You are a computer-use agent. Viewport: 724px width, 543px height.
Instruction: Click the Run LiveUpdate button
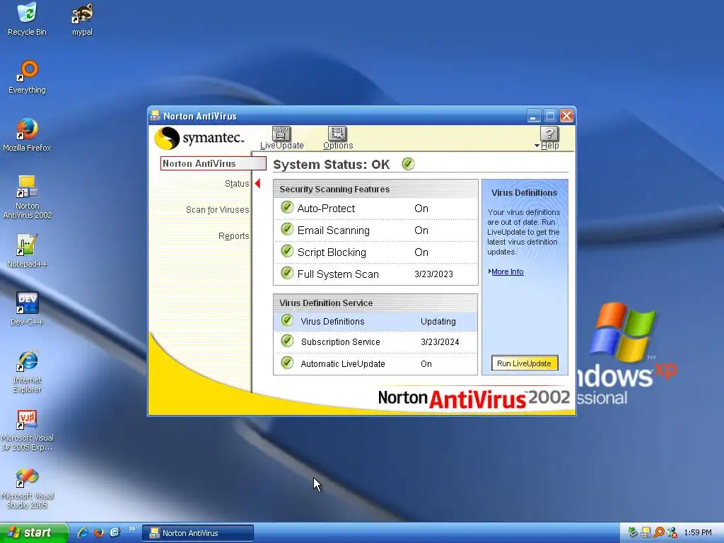[x=524, y=363]
